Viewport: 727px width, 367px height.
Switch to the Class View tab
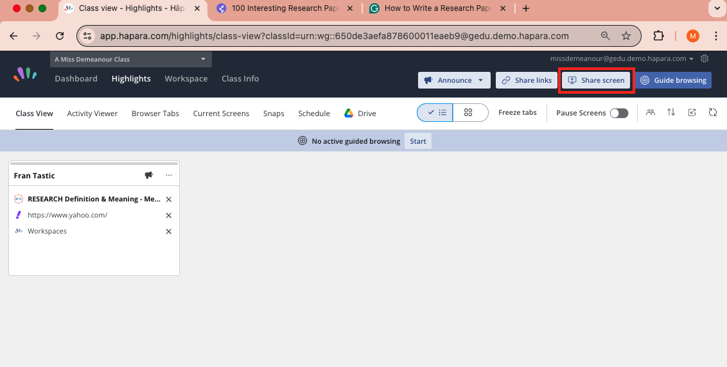(34, 114)
